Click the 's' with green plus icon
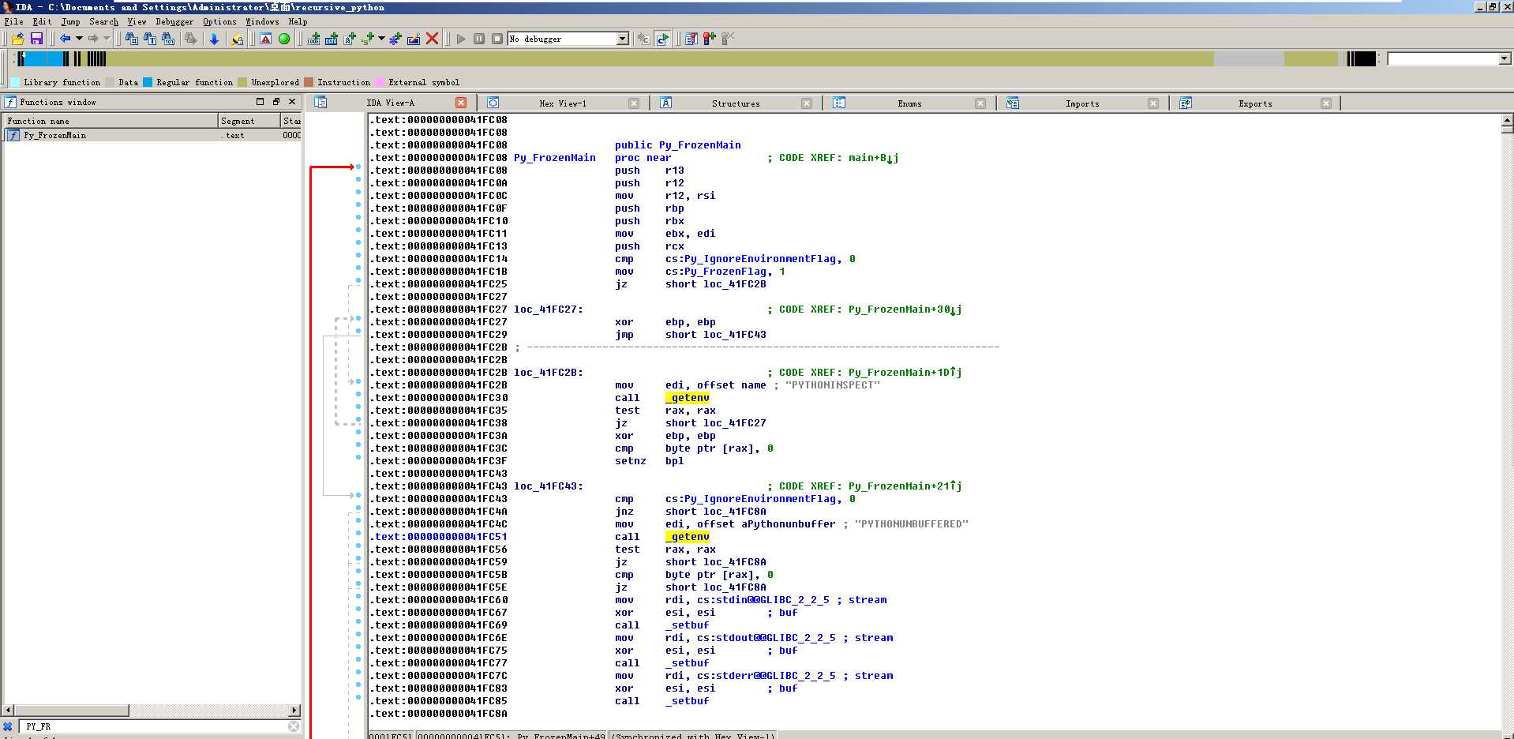The image size is (1514, 739). (368, 39)
